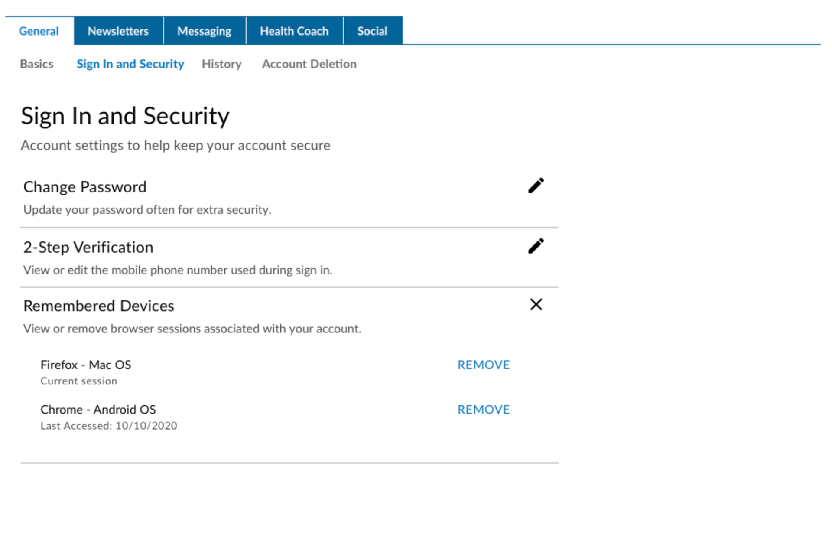This screenshot has height=544, width=832.
Task: Open the Health Coach tab
Action: [x=295, y=31]
